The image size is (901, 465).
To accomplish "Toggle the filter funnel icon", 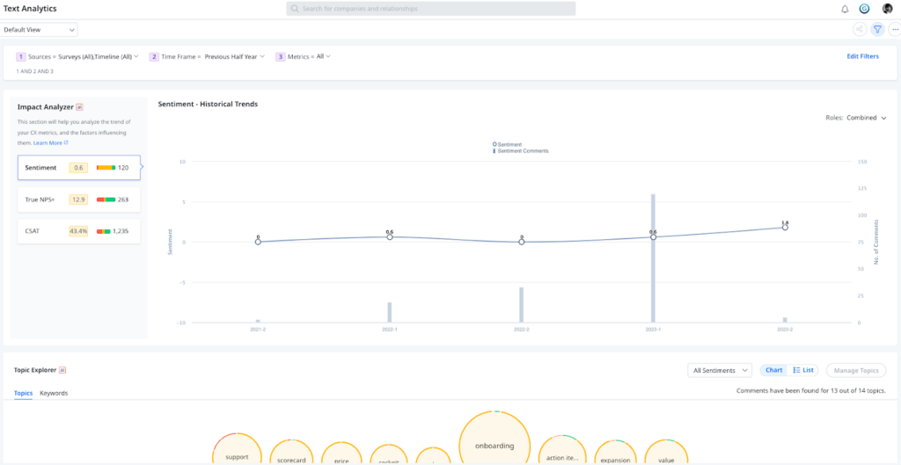I will [x=877, y=29].
